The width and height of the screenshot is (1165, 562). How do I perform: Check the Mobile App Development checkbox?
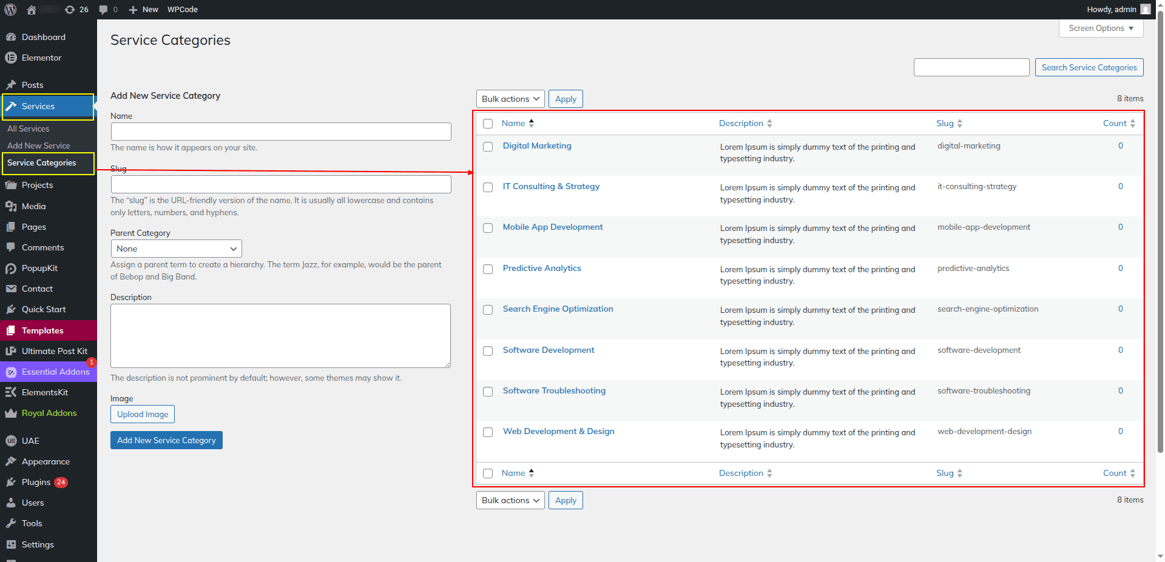(488, 228)
